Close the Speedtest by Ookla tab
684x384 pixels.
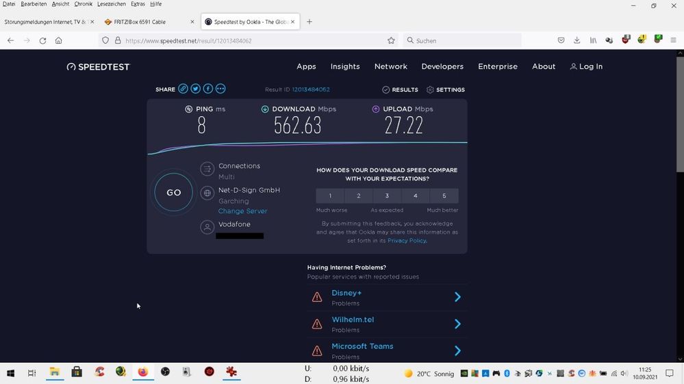293,22
